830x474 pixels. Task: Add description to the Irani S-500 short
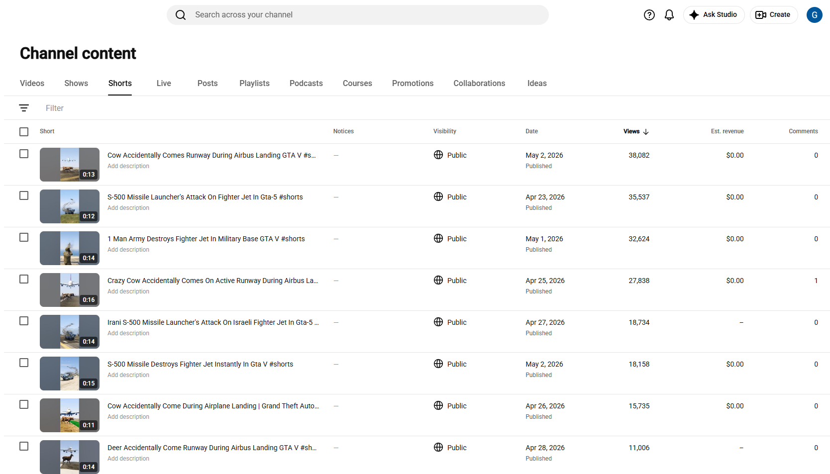(x=128, y=333)
